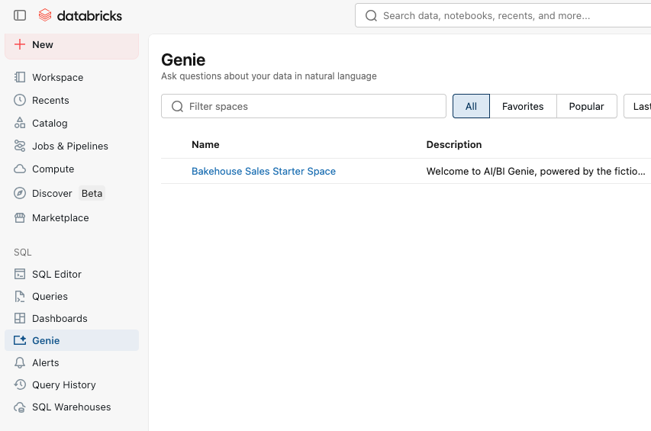
Task: Click the partially visible Last button
Action: click(637, 106)
